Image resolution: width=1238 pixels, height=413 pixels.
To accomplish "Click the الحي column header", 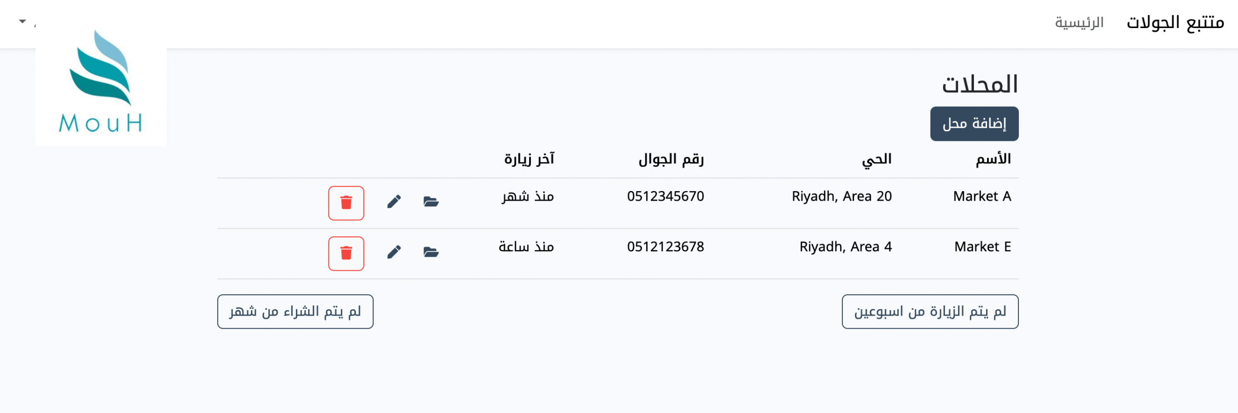I will point(876,159).
